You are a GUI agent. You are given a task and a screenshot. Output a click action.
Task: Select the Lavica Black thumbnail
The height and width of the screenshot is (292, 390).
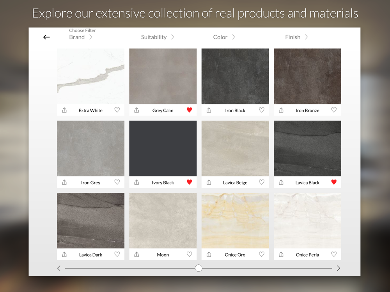click(x=307, y=148)
